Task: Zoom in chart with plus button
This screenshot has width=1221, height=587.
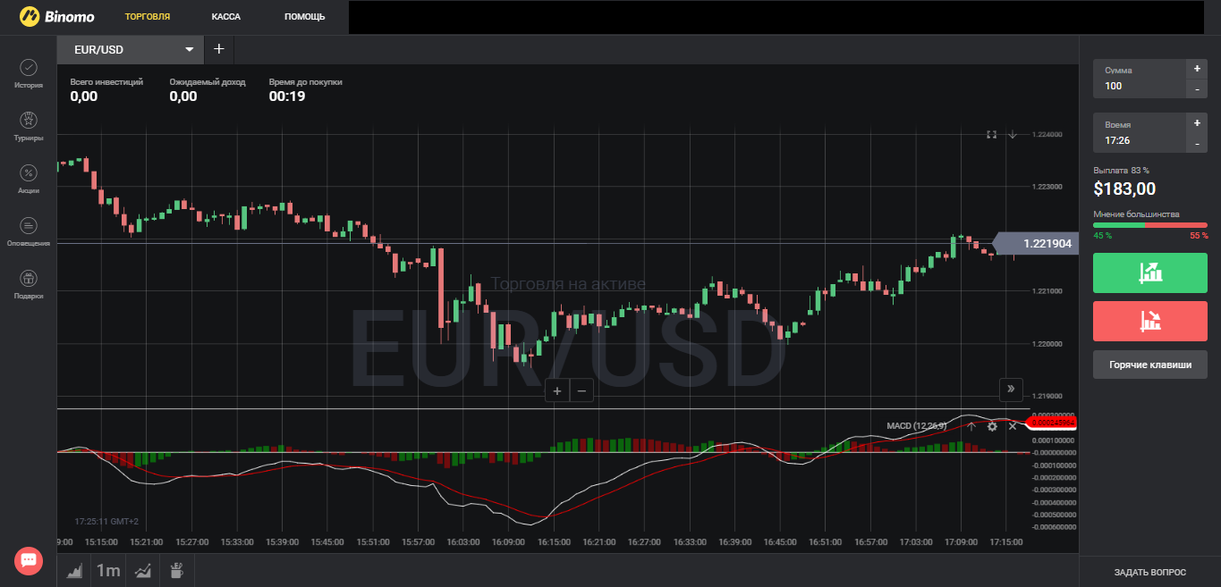Action: click(557, 390)
